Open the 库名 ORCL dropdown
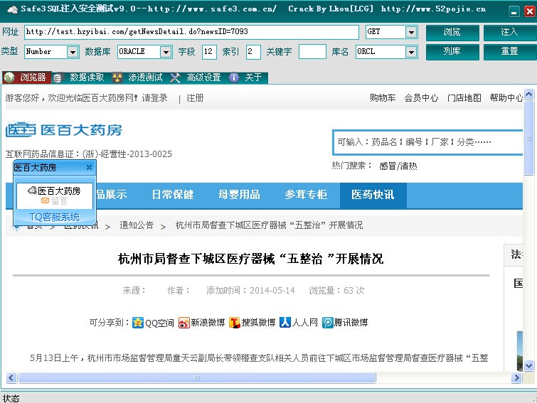Screen dimensions: 537x403 pos(411,52)
